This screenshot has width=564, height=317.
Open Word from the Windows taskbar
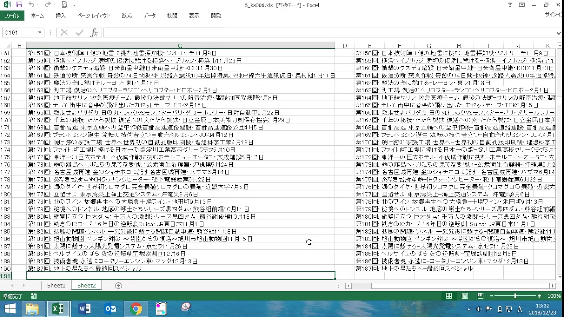84,309
